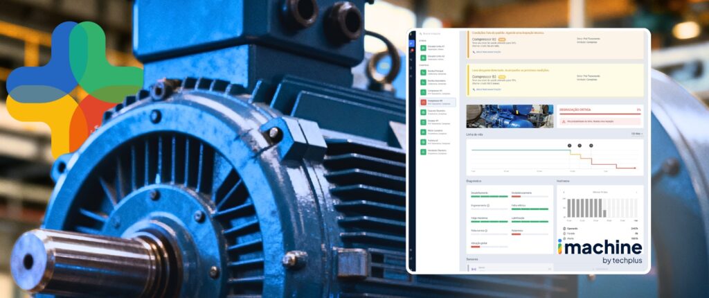Go to previous period in the histogram card

point(564,193)
